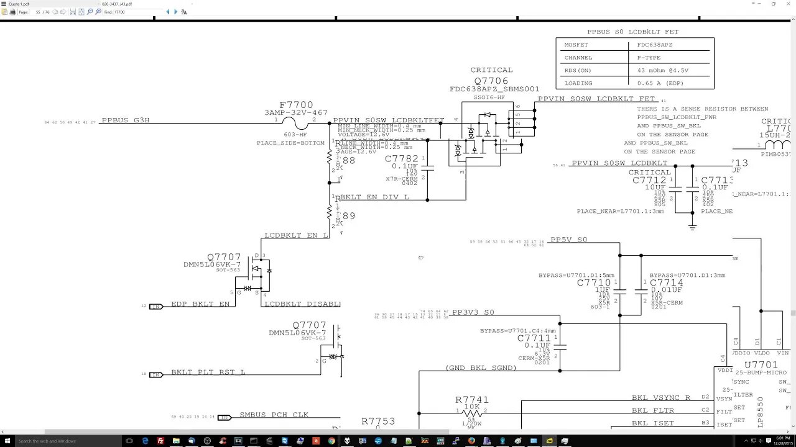Click the network icon in system tray
The width and height of the screenshot is (796, 447).
click(x=754, y=441)
